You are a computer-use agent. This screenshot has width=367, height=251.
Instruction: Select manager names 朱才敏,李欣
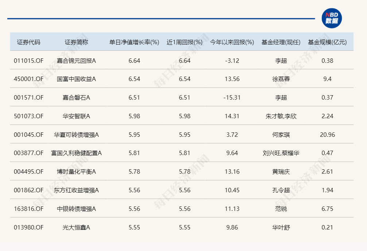[281, 116]
